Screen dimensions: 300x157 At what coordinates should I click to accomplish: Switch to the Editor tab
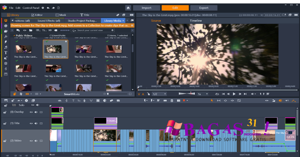point(37,15)
